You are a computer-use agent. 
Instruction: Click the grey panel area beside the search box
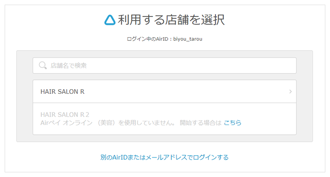coord(25,66)
